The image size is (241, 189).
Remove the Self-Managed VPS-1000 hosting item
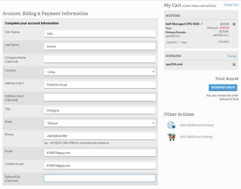234,24
